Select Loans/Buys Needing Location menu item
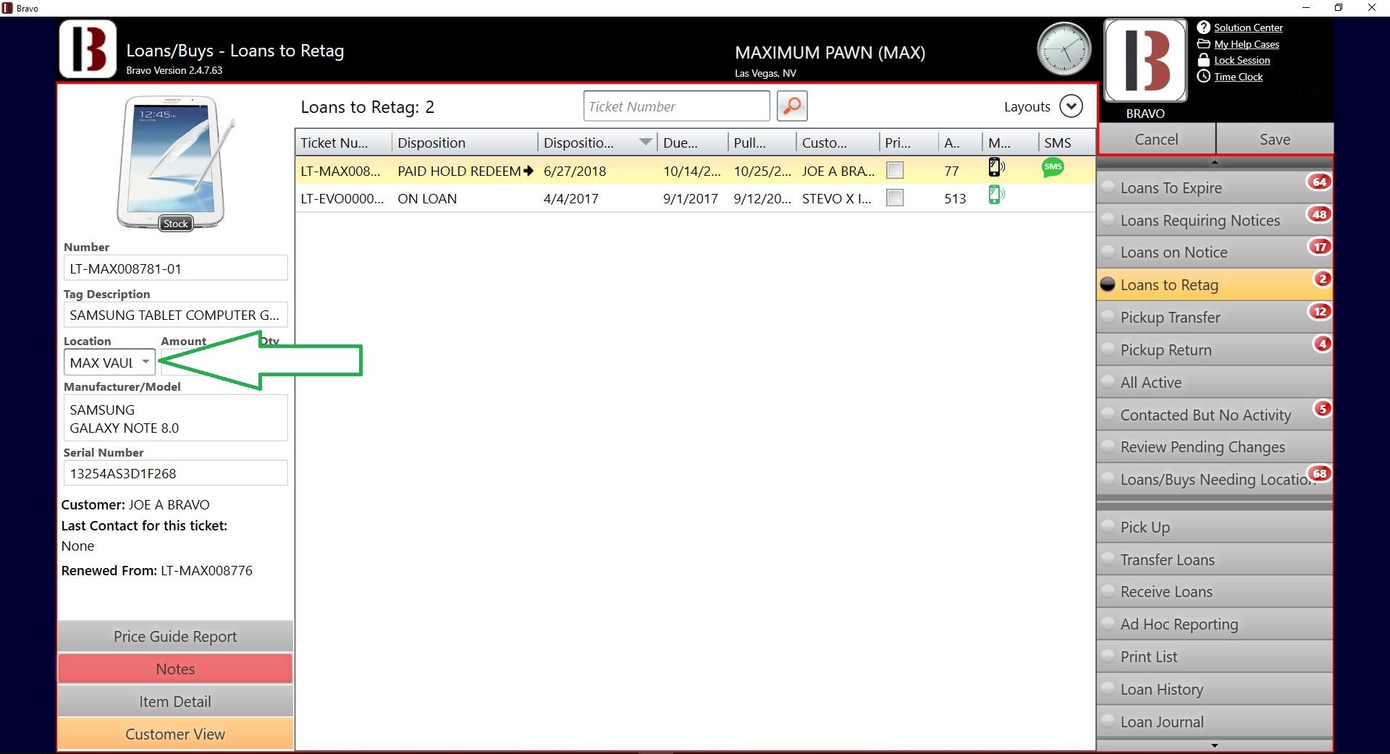This screenshot has height=754, width=1390. (x=1215, y=480)
